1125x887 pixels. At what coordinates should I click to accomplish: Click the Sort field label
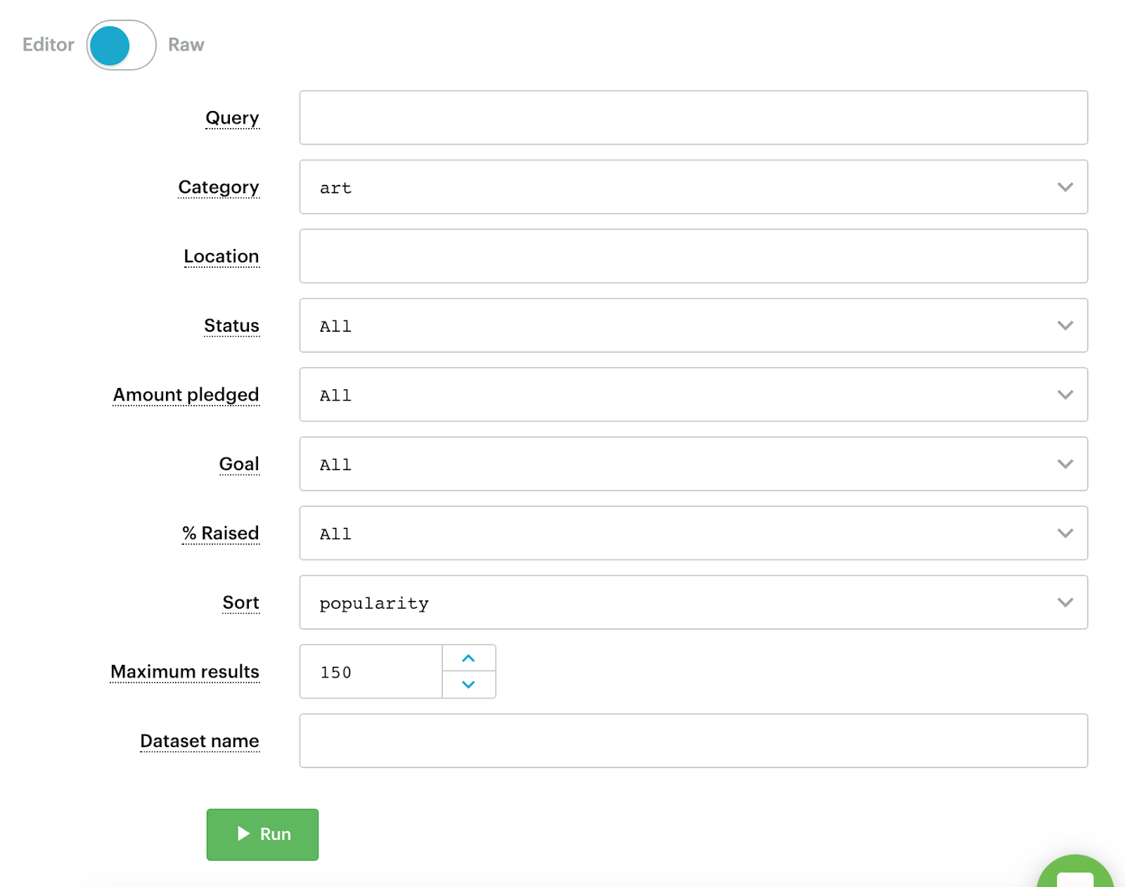pos(240,603)
